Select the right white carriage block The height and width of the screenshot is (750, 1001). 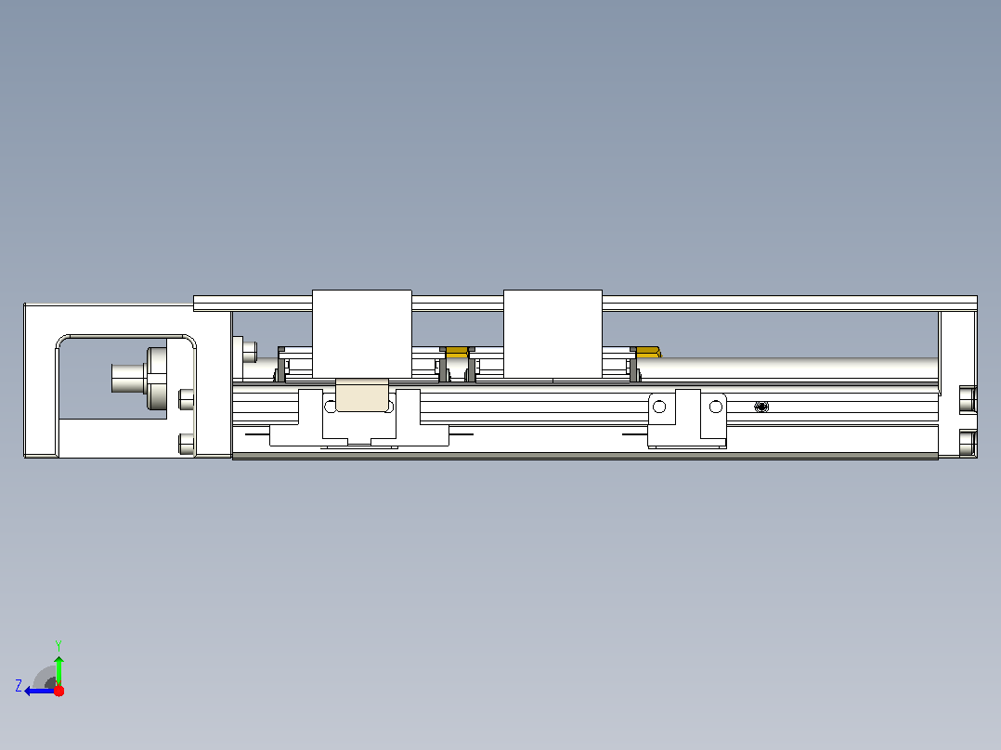[x=552, y=334]
